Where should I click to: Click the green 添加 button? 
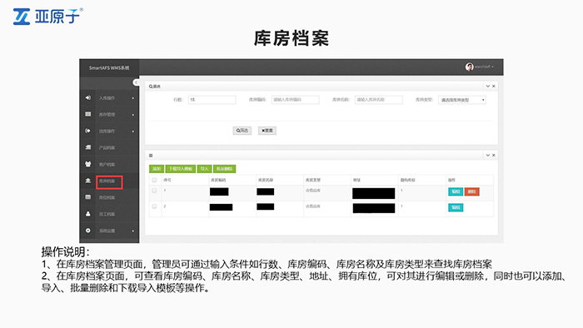point(157,169)
